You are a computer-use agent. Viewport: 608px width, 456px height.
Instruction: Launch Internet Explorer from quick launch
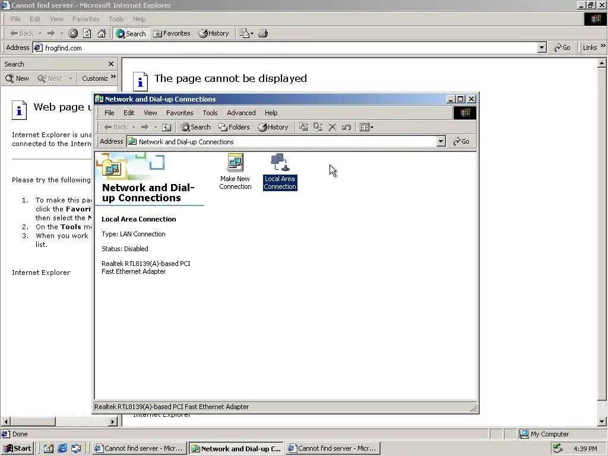pyautogui.click(x=62, y=448)
